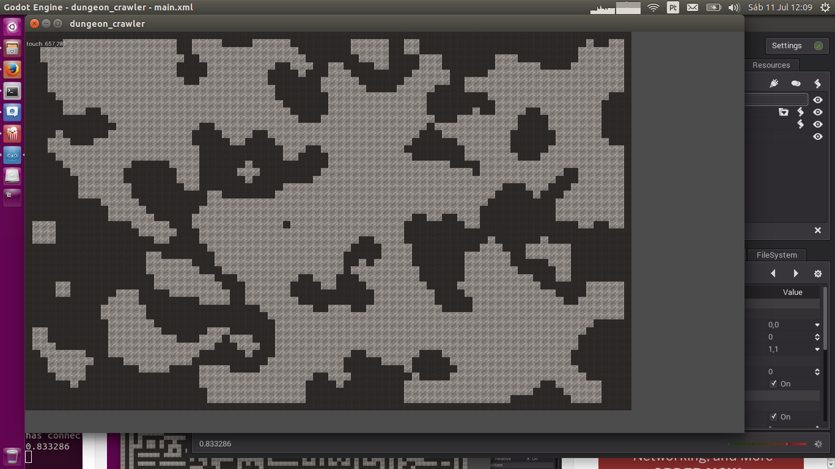Screen dimensions: 835x469
Task: Toggle eye in row with only script icon
Action: [x=818, y=124]
